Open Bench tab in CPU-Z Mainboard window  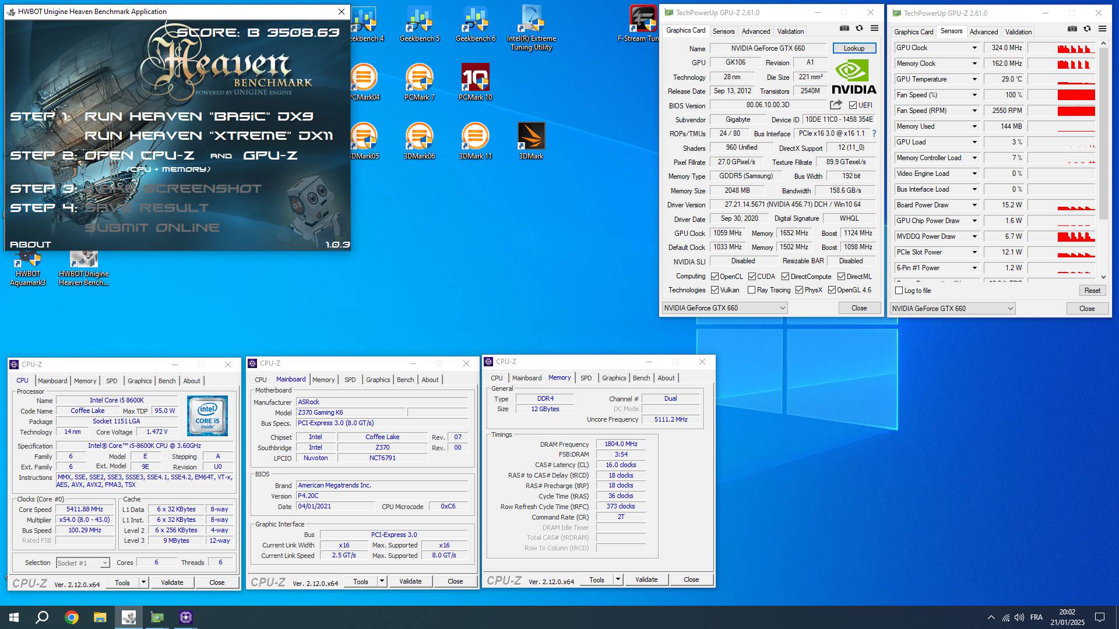click(x=405, y=380)
